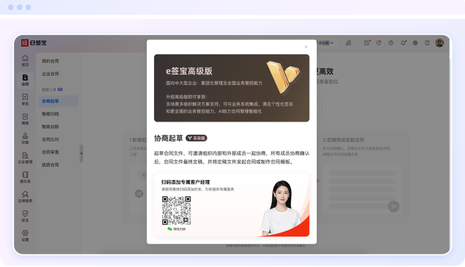Screen dimensions: 465x267
Task: Click the notification bell icon
Action: 403,43
